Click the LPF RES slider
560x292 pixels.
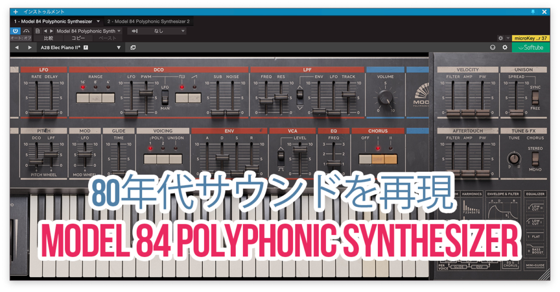281,97
